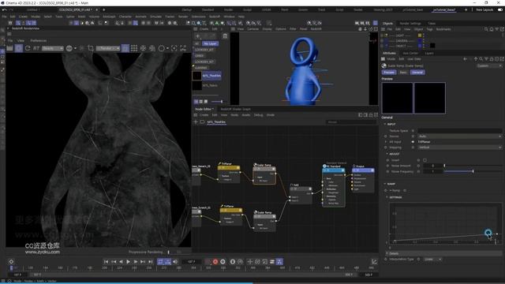Click the refresh icon in Redshift RenderView
The image size is (505, 284).
28,48
